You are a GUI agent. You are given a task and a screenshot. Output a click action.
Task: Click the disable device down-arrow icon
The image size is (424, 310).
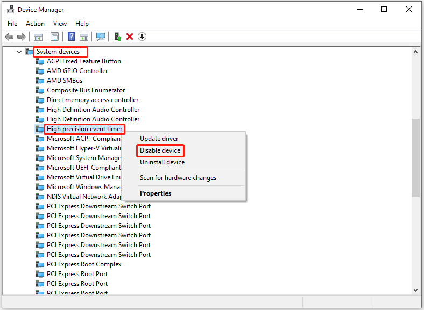coord(142,37)
